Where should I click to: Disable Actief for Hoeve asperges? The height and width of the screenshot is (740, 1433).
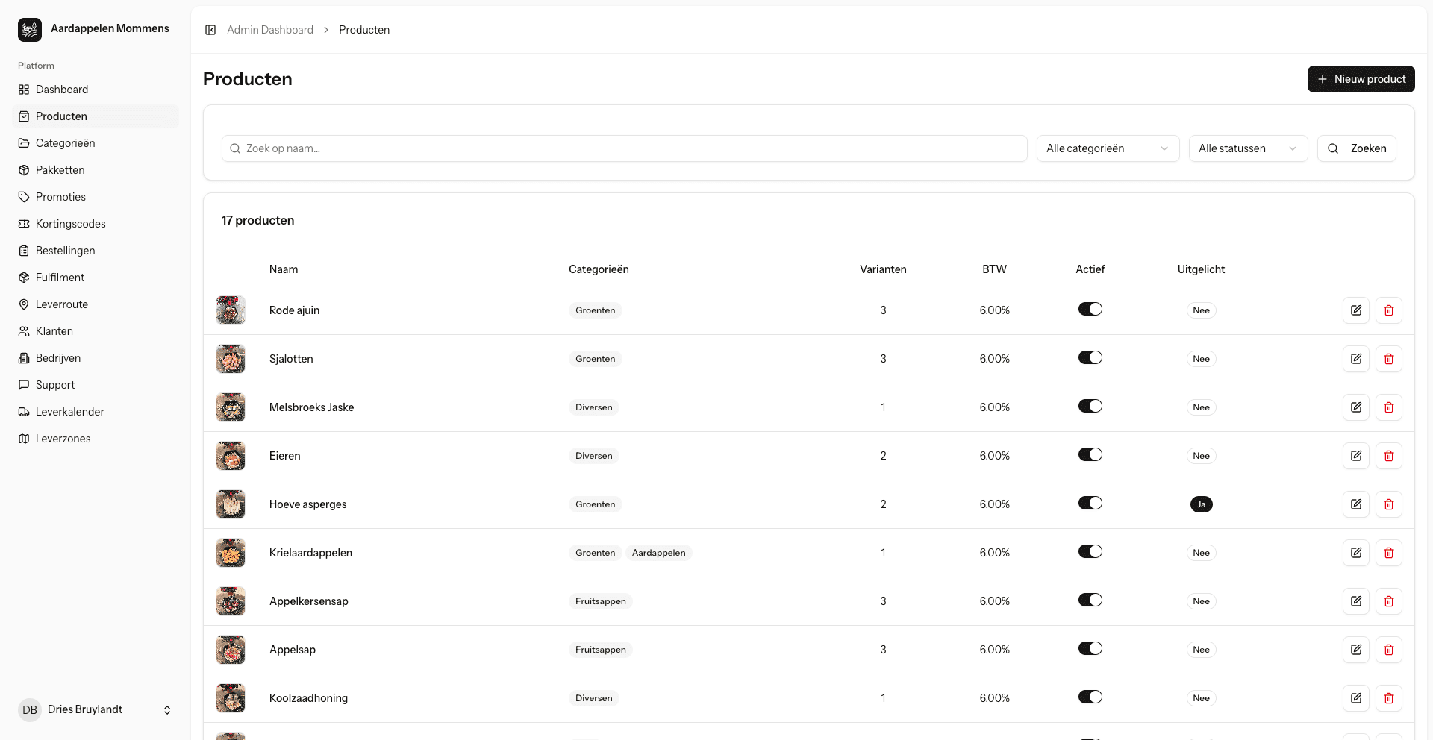coord(1090,503)
